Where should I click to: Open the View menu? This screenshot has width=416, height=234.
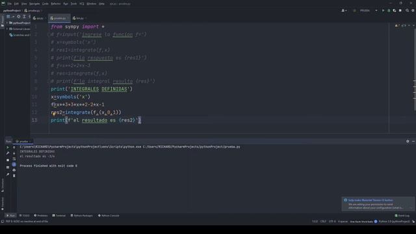[24, 4]
